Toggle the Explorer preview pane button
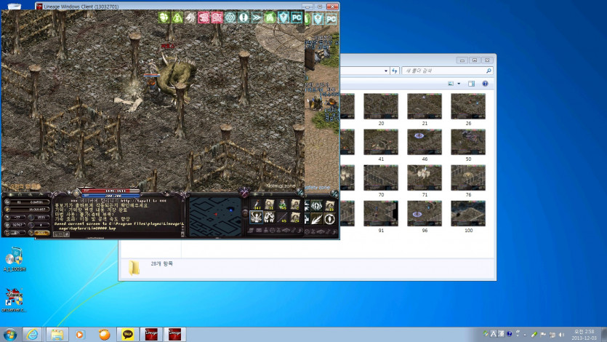The image size is (607, 342). (471, 84)
